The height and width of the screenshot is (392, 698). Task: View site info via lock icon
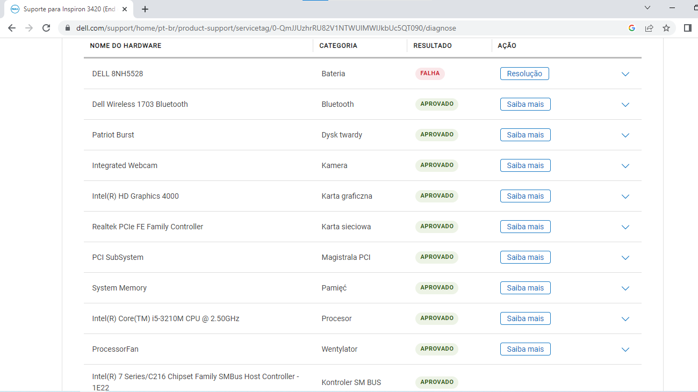point(68,28)
